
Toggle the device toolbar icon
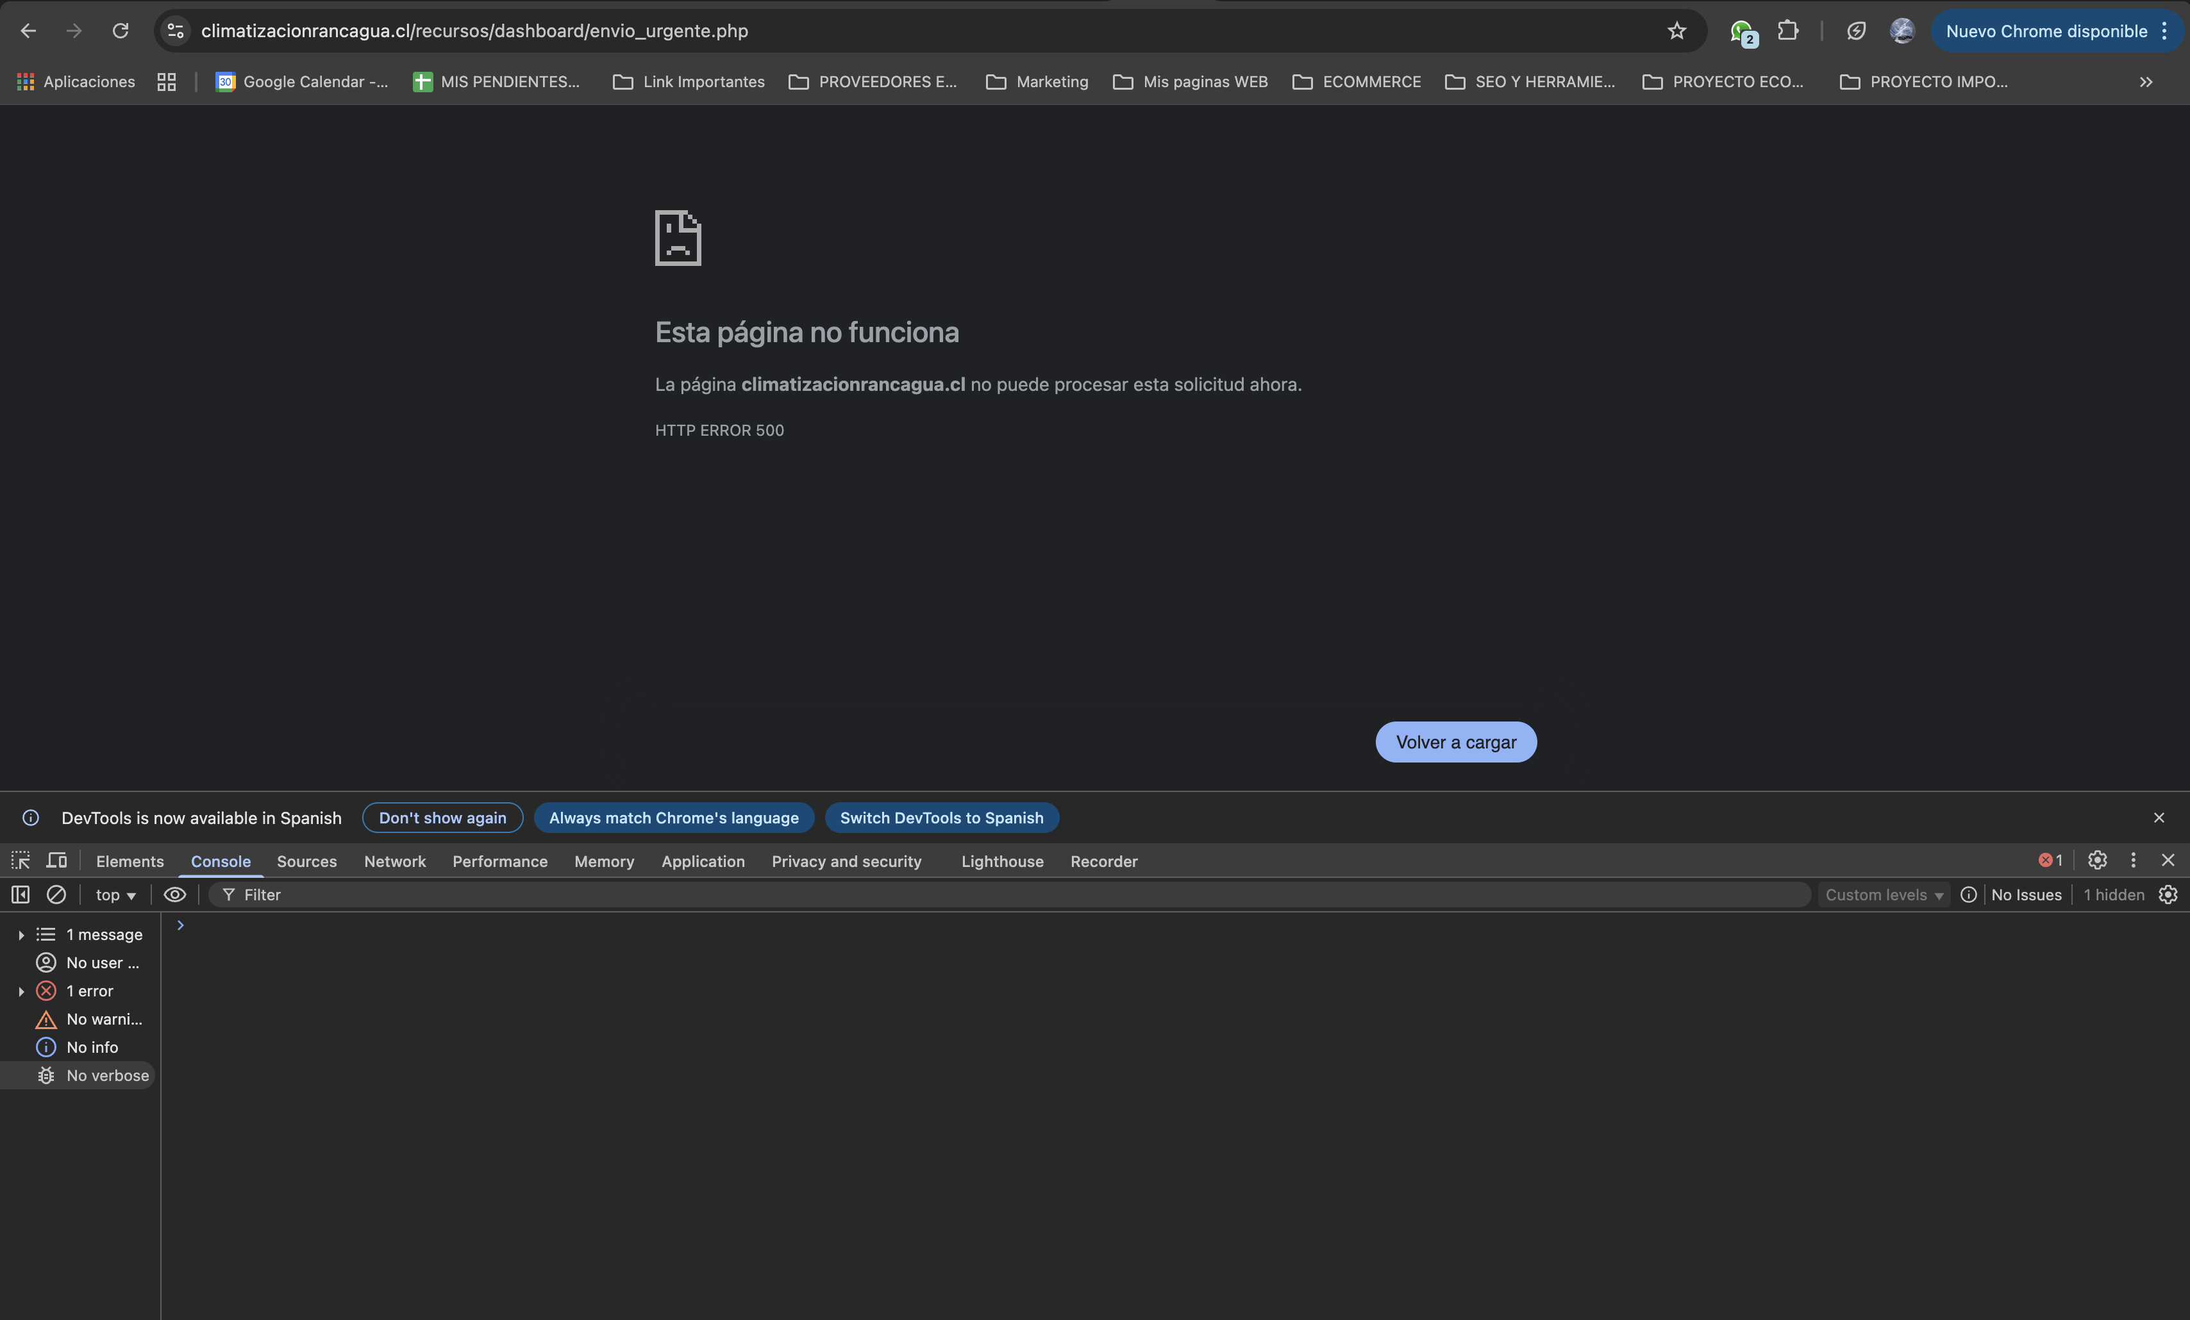tap(57, 860)
